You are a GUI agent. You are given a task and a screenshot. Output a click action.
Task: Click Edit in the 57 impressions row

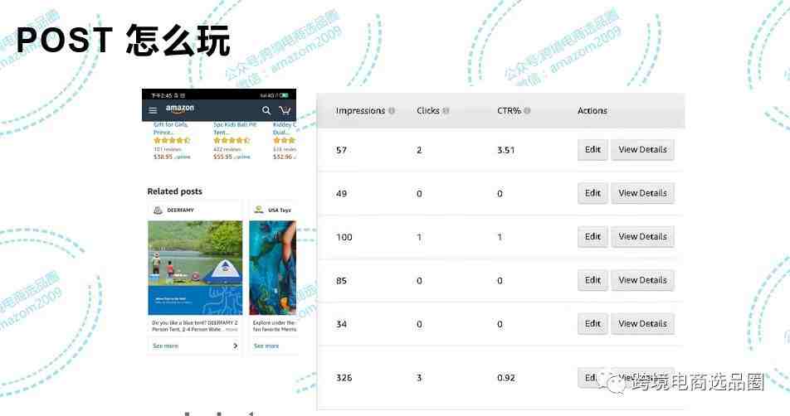(592, 150)
